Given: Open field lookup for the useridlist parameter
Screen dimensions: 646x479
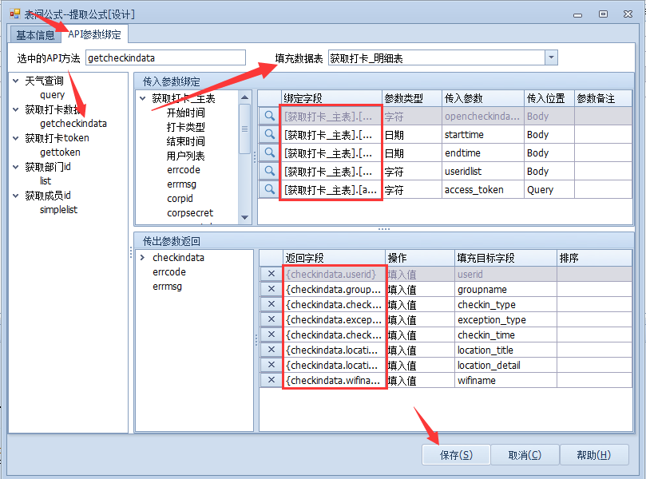Looking at the screenshot, I should pos(269,172).
